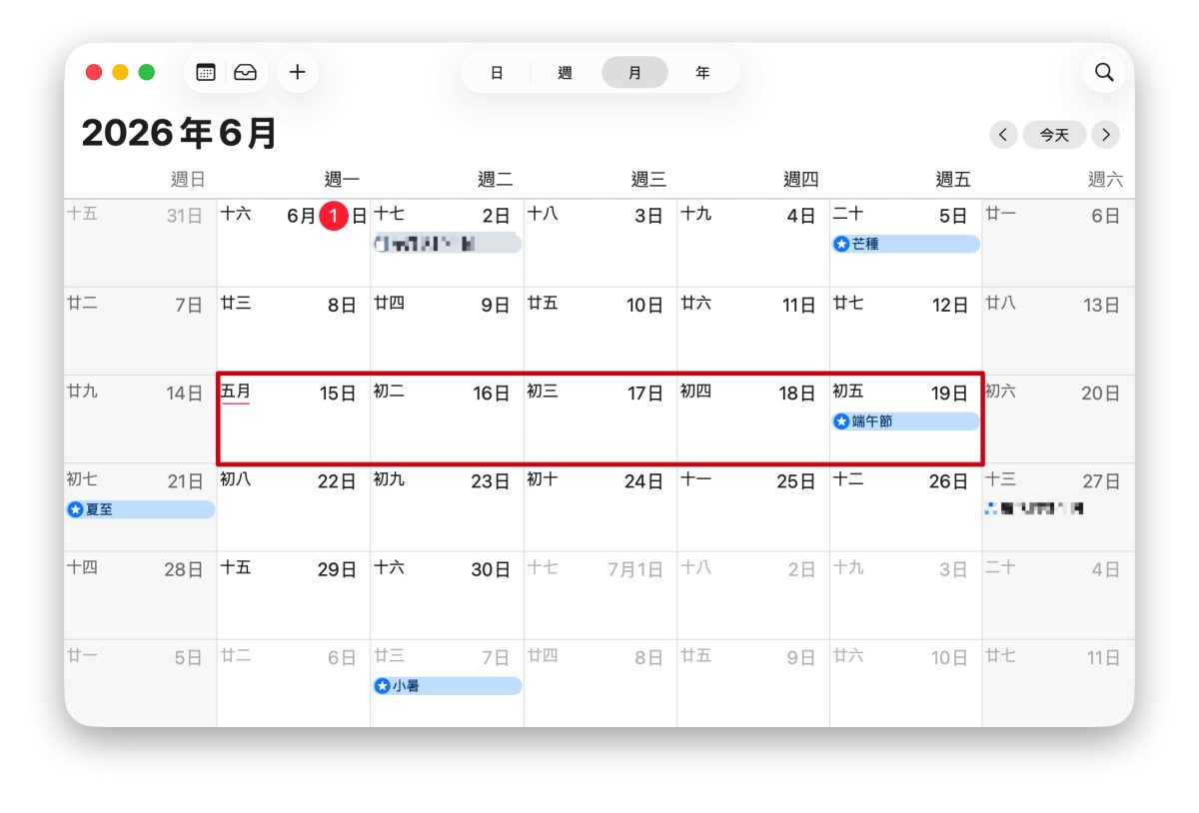Switch to 週 view
Image resolution: width=1199 pixels, height=813 pixels.
(565, 73)
